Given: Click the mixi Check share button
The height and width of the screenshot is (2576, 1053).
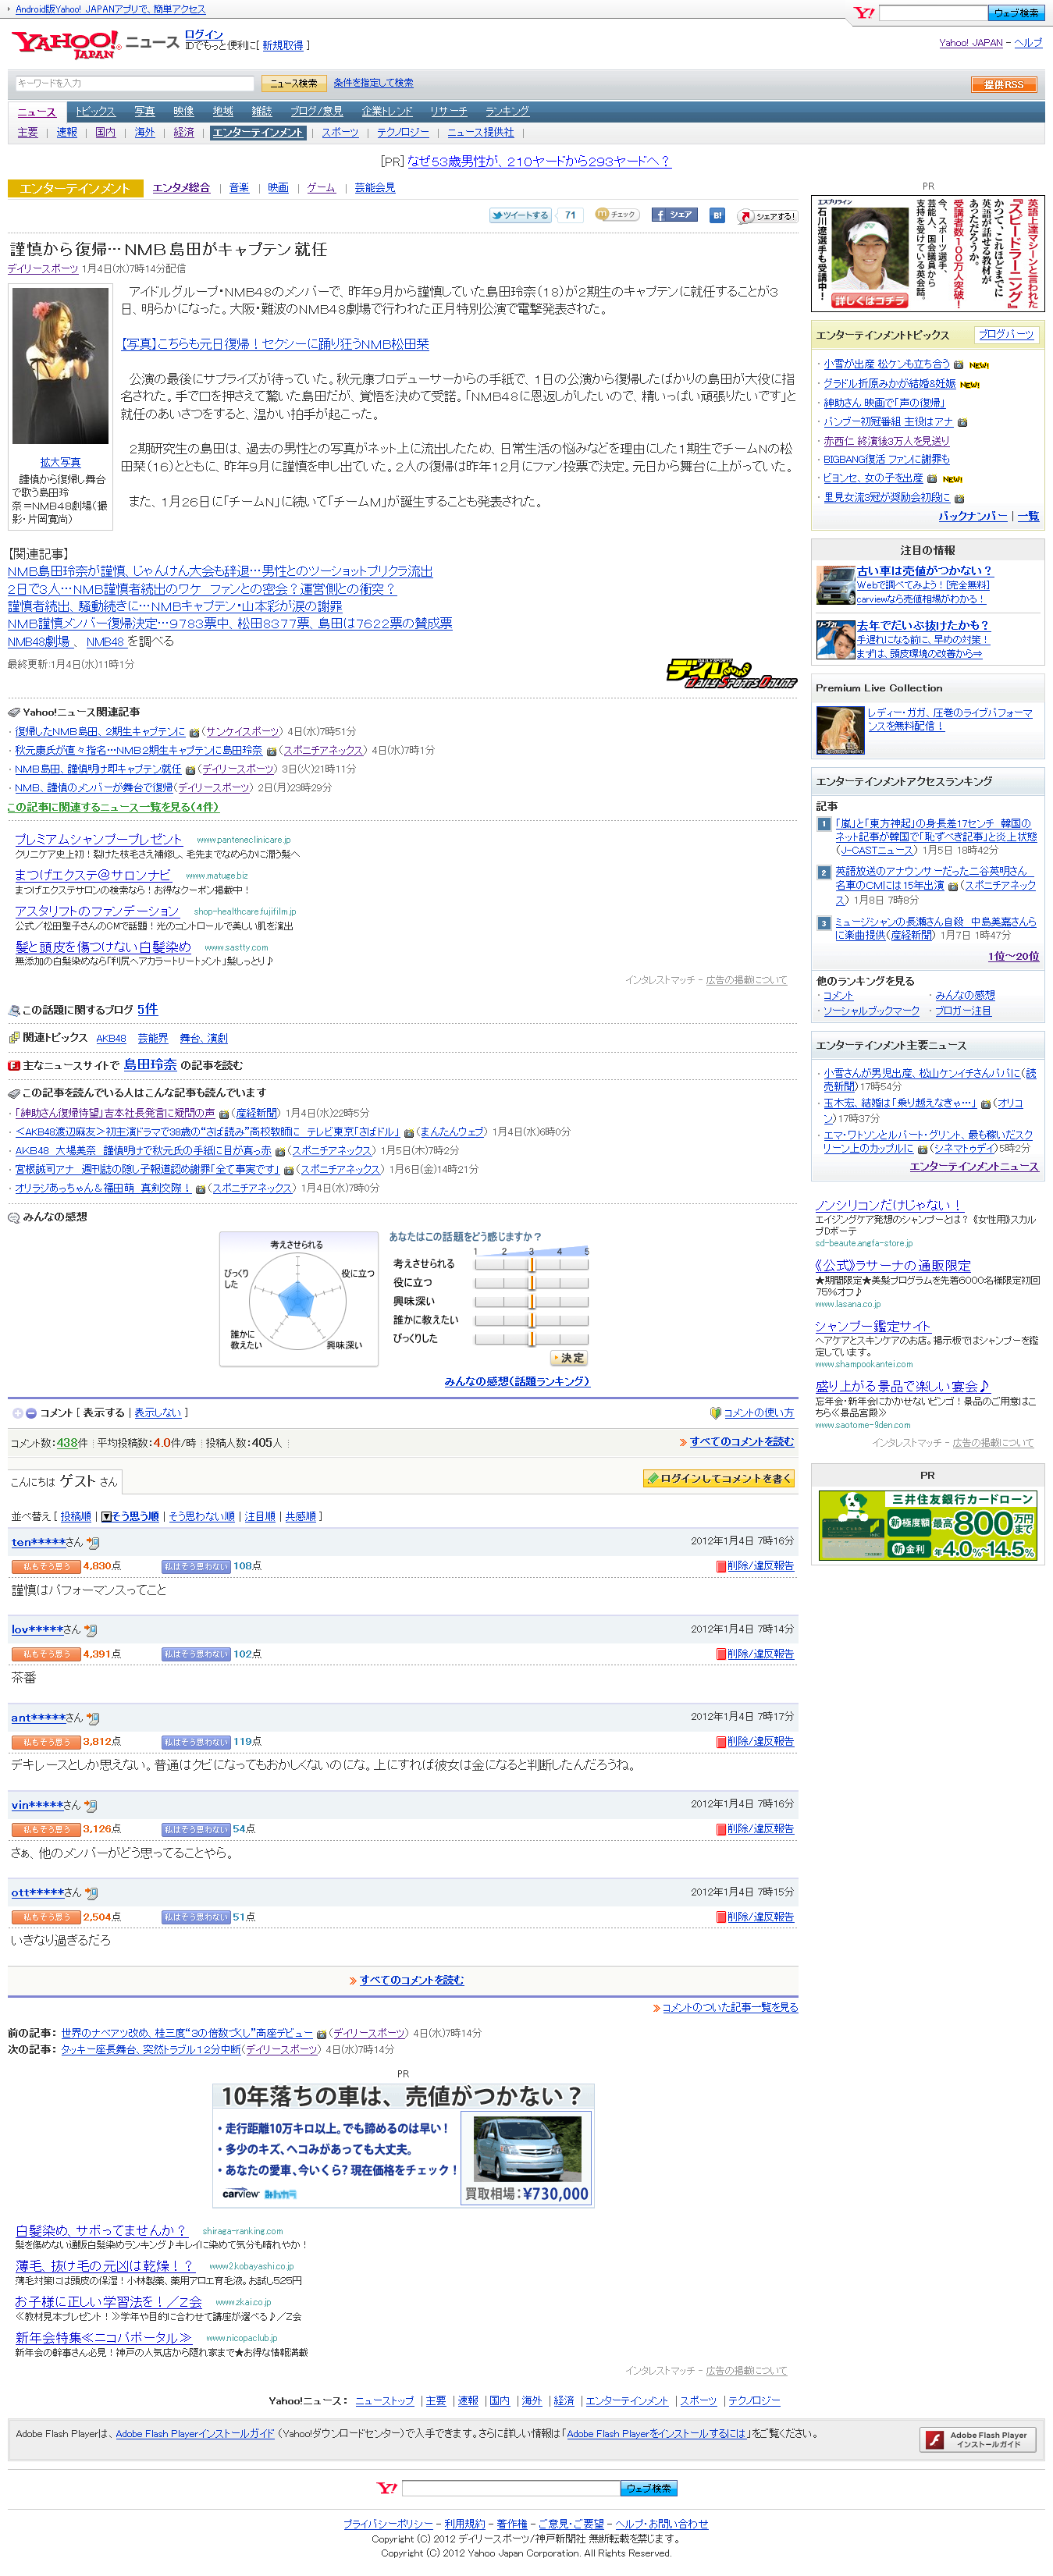Looking at the screenshot, I should tap(617, 215).
